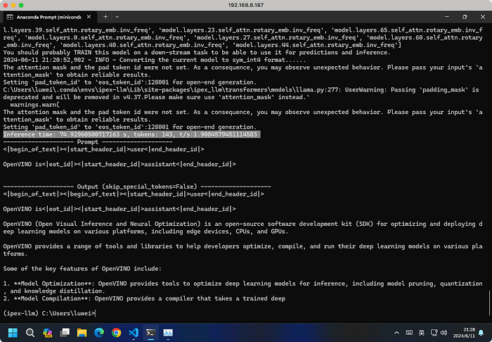Launch Microsoft Edge
Viewport: 492px width, 342px height.
pyautogui.click(x=99, y=333)
